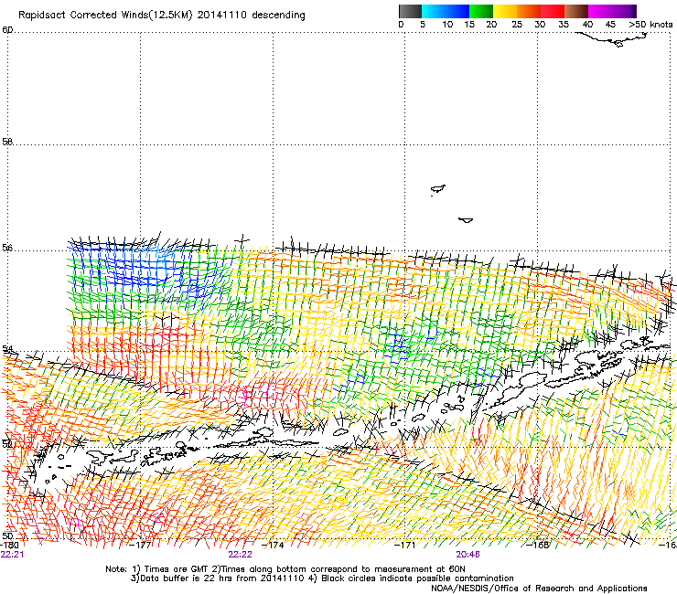Click the latitude label 52 on left axis

(7, 443)
